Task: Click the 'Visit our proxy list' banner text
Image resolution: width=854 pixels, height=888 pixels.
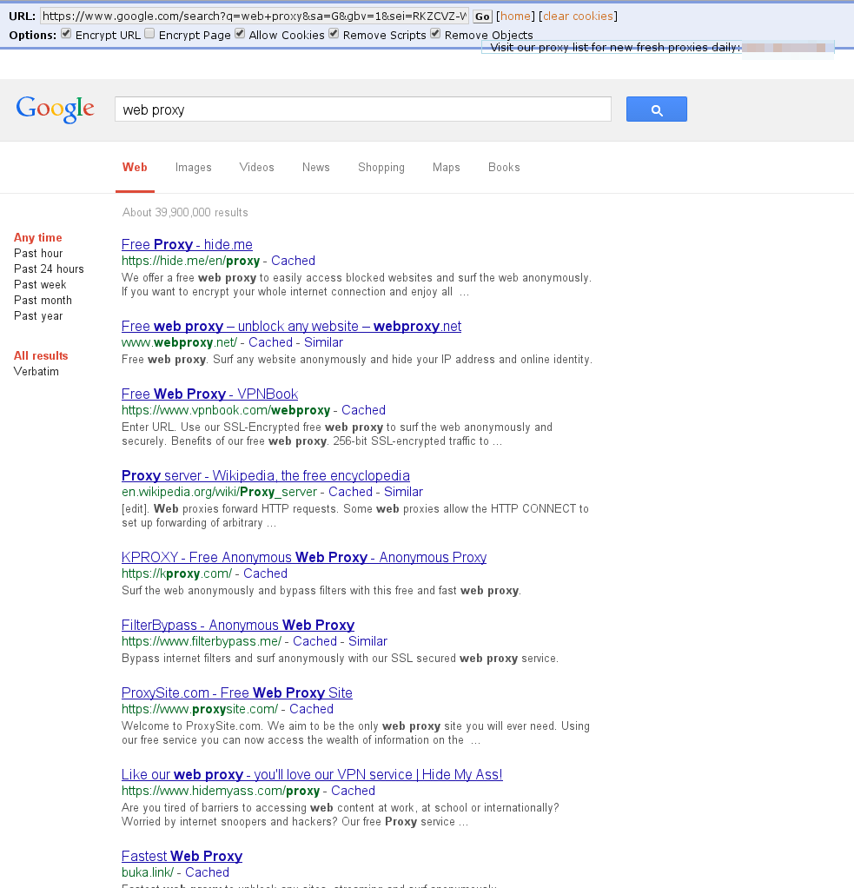Action: [616, 48]
